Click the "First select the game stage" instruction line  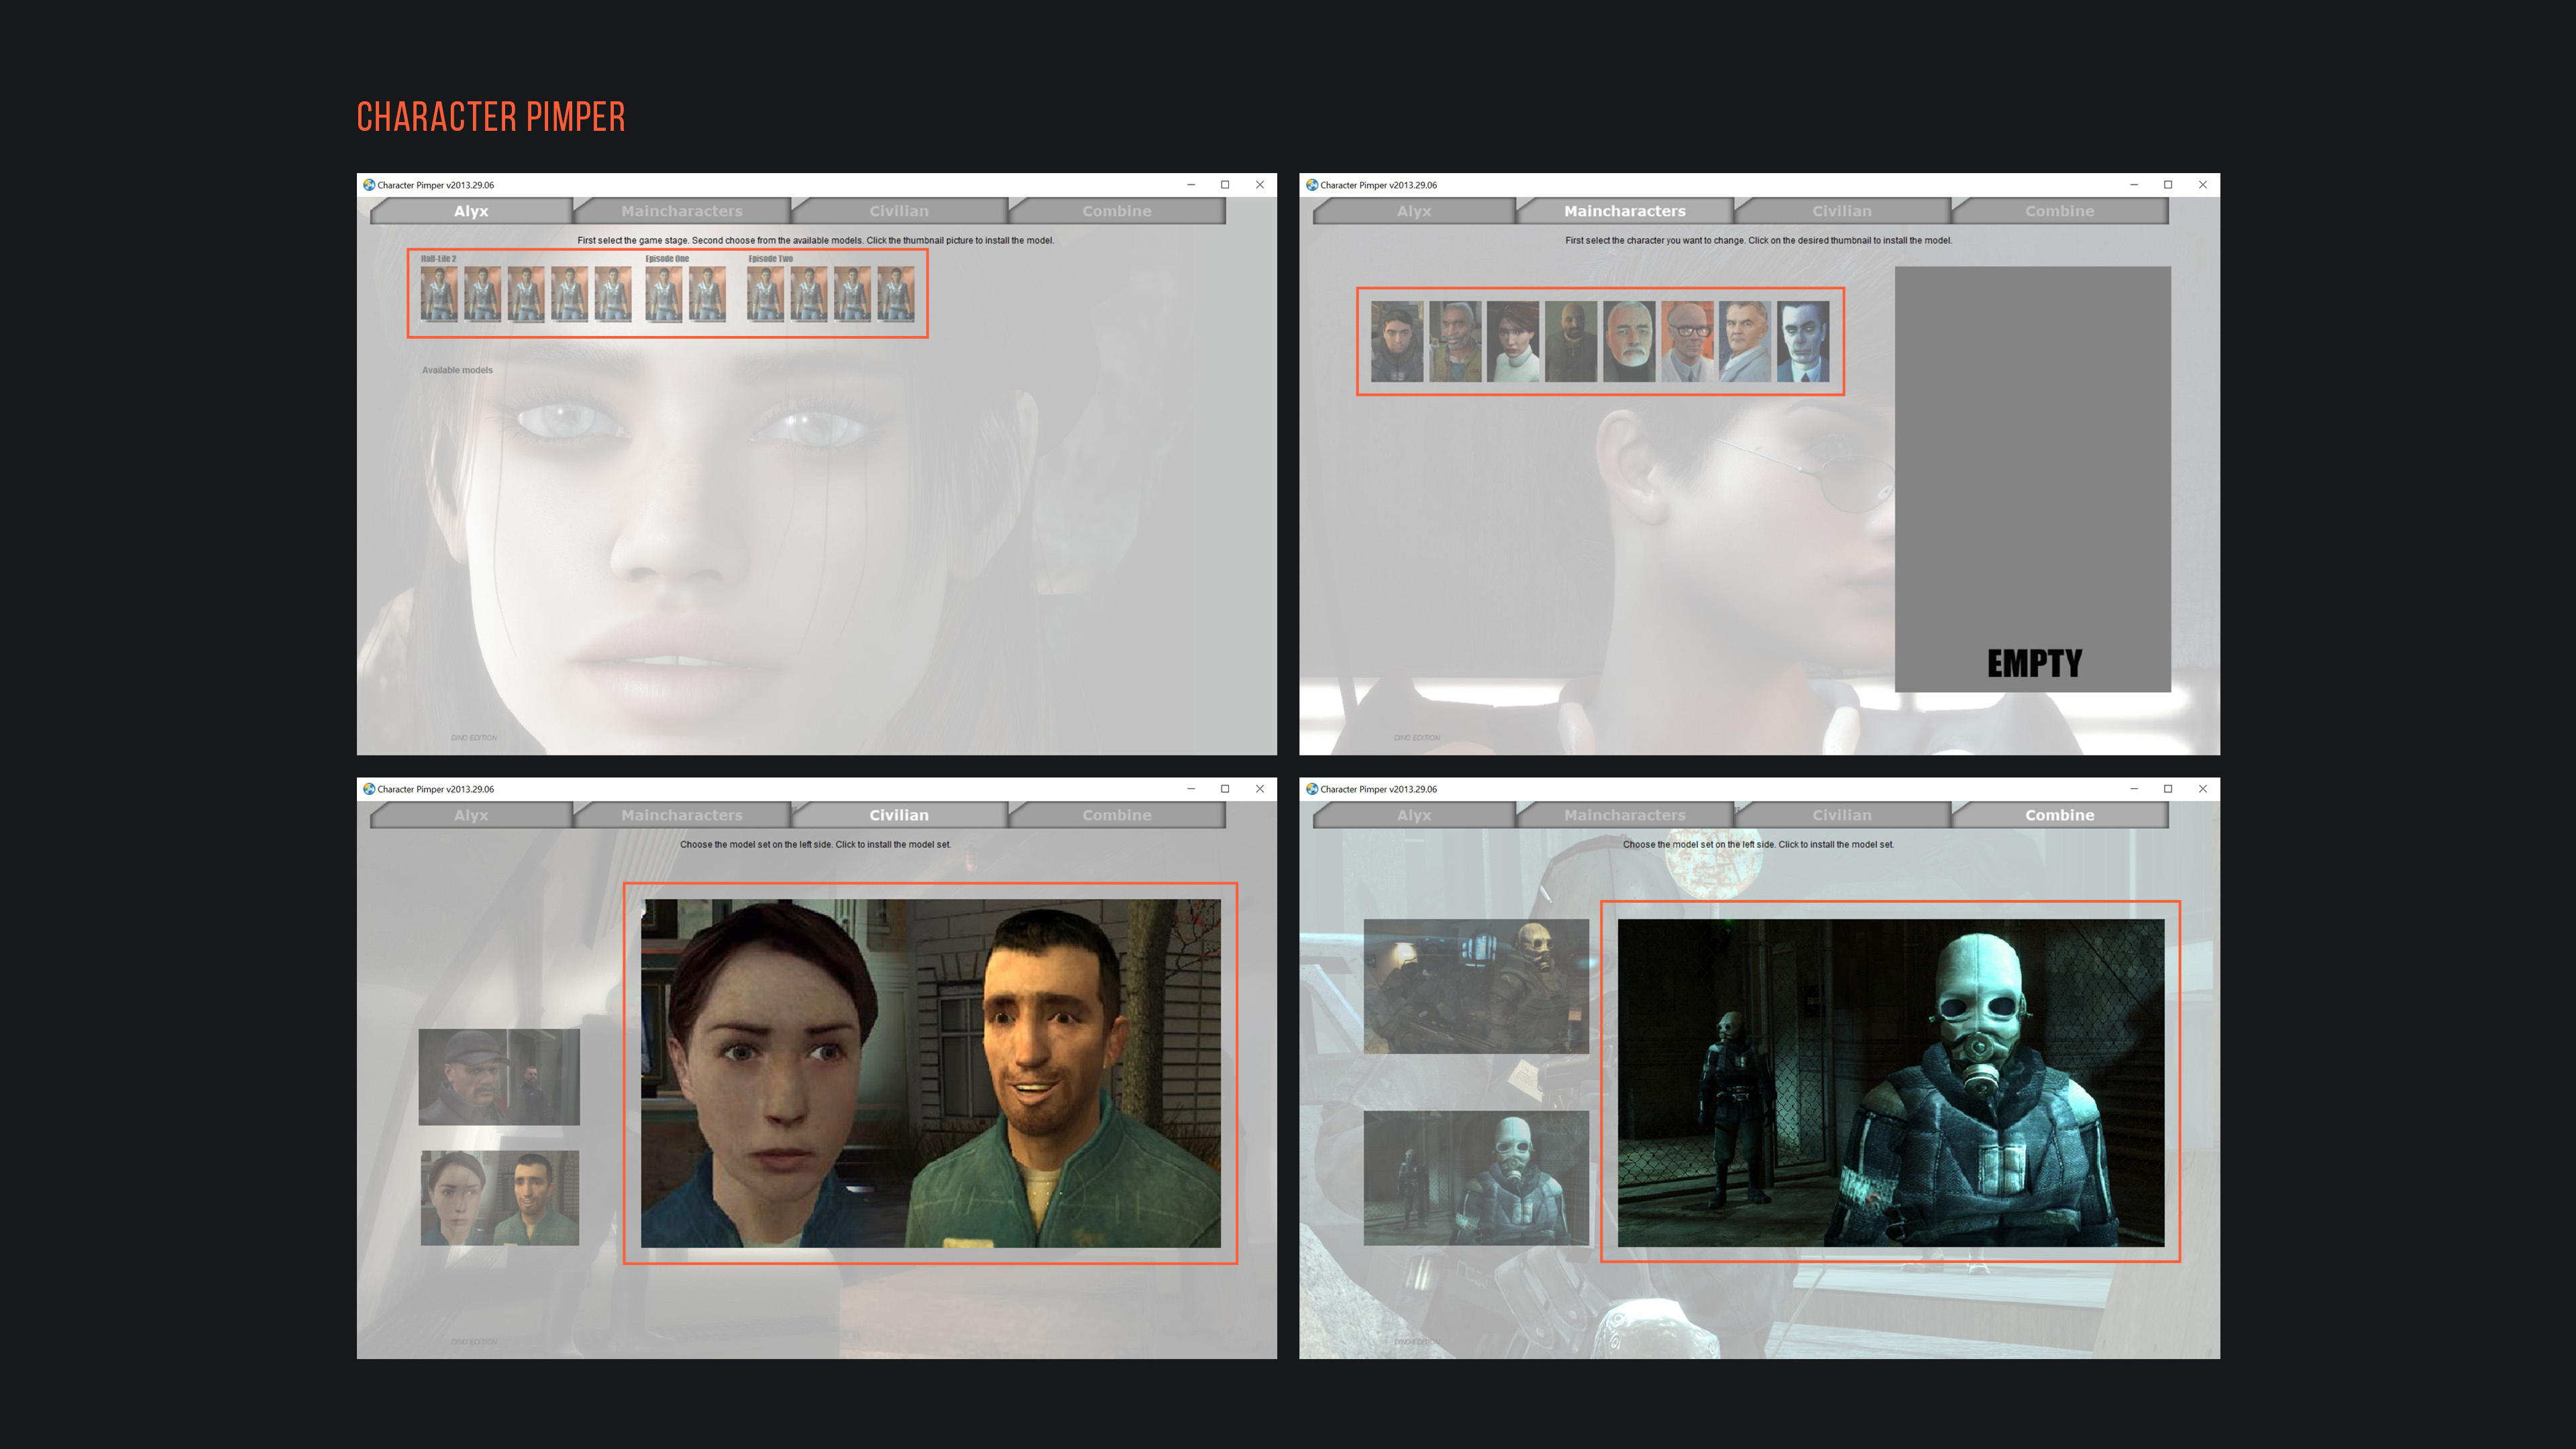815,241
